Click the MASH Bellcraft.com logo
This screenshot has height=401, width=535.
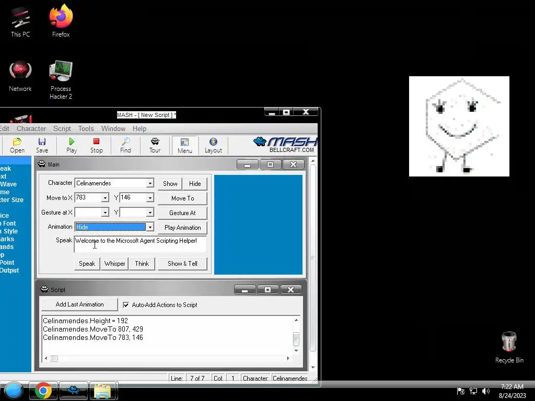[285, 145]
